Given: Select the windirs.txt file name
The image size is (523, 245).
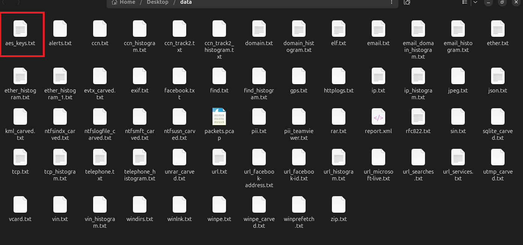Looking at the screenshot, I should [140, 219].
